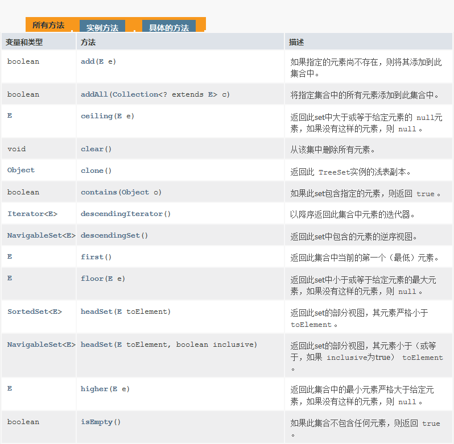Click the SortedSet<E> return type link
Image resolution: width=454 pixels, height=444 pixels.
pyautogui.click(x=35, y=312)
